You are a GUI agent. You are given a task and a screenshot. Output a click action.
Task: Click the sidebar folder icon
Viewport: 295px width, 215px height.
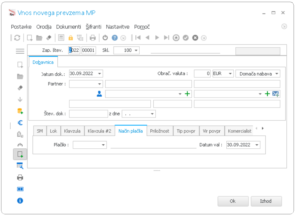tap(20, 76)
